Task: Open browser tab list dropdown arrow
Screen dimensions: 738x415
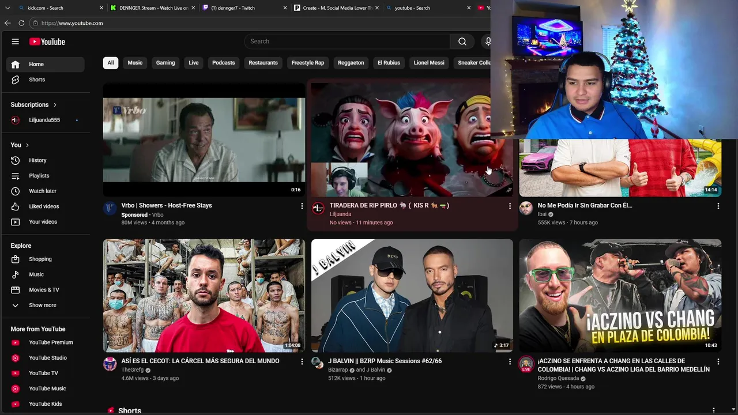Action: 7,8
